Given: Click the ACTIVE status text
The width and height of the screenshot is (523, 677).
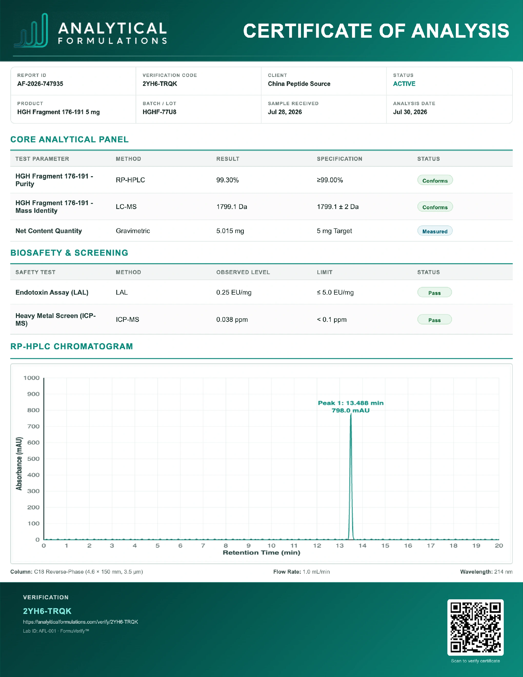Looking at the screenshot, I should (404, 84).
